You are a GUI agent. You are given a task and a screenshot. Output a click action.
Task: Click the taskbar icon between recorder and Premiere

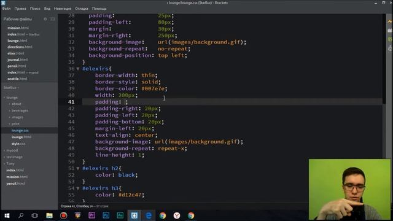tap(78, 215)
